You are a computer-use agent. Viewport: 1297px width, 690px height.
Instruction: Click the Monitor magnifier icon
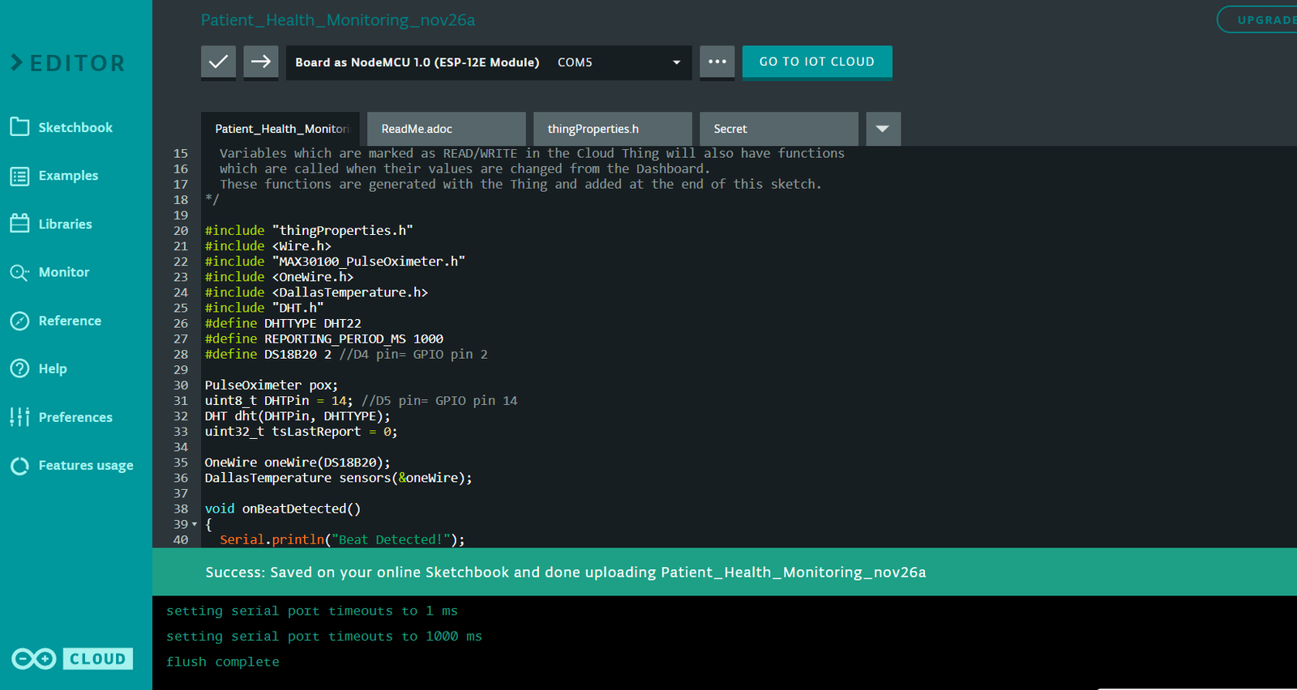pyautogui.click(x=19, y=272)
